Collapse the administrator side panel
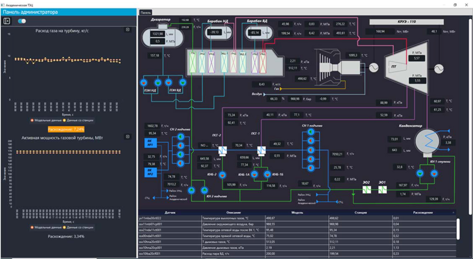This screenshot has height=259, width=473. coord(7,21)
